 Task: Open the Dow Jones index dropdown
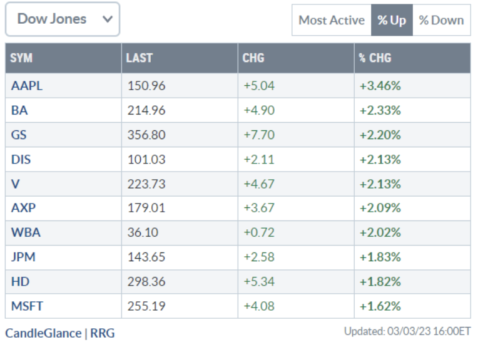tap(63, 19)
